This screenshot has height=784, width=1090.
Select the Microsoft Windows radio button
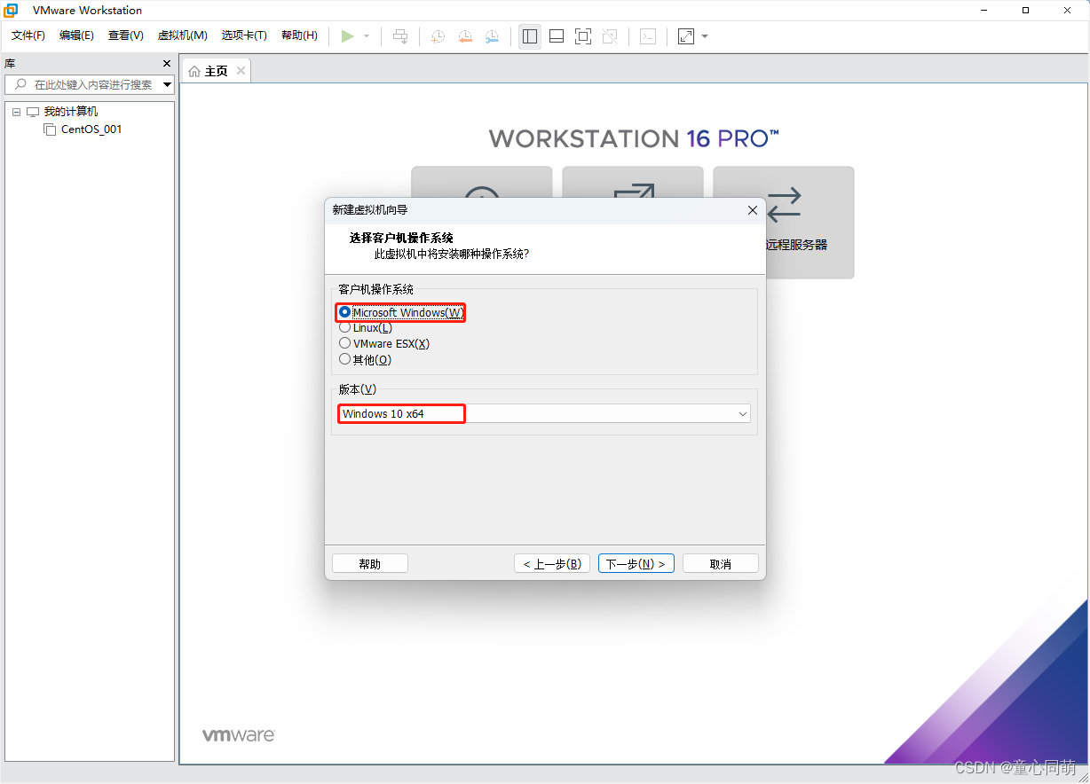344,312
